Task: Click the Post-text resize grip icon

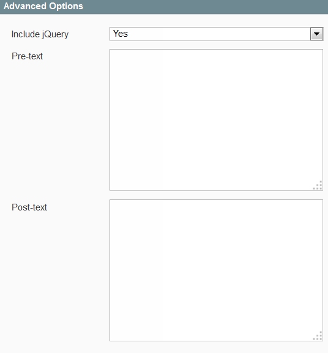Action: pos(318,336)
